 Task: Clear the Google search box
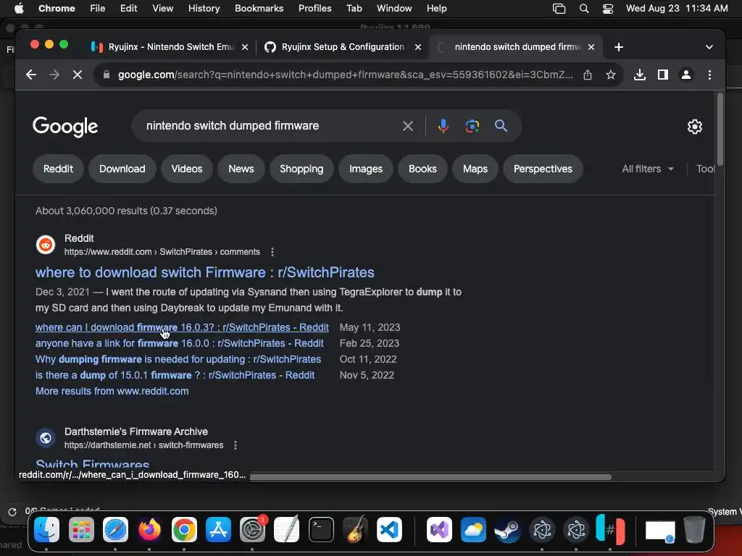[x=407, y=126]
